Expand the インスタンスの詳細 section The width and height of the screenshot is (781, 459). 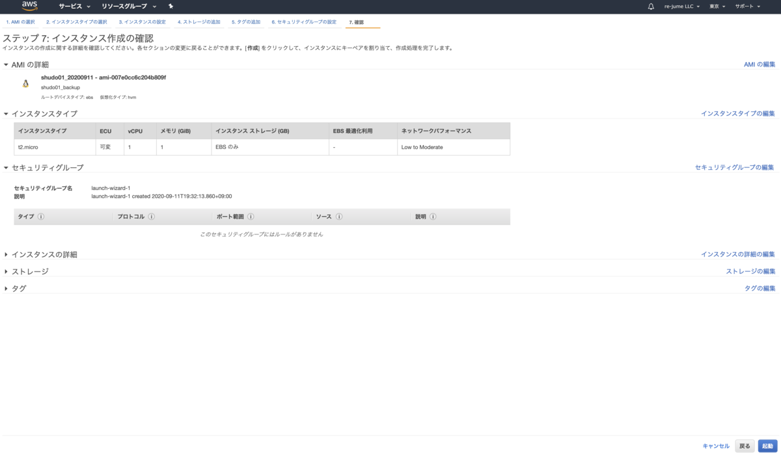[7, 255]
